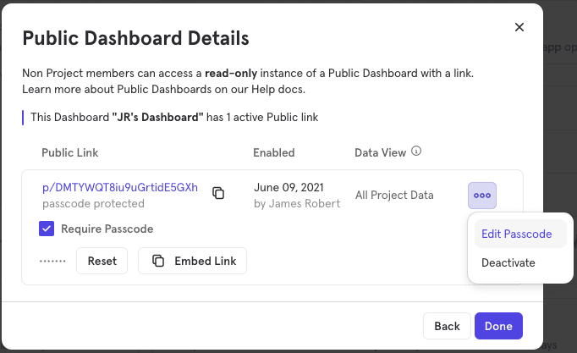This screenshot has height=353, width=577.
Task: Choose Deactivate from the options menu
Action: click(x=508, y=262)
